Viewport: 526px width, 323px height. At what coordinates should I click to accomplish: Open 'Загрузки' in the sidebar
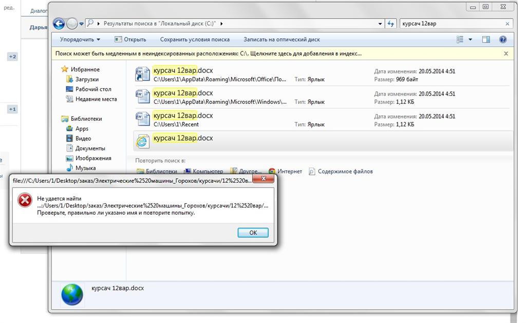coord(87,79)
